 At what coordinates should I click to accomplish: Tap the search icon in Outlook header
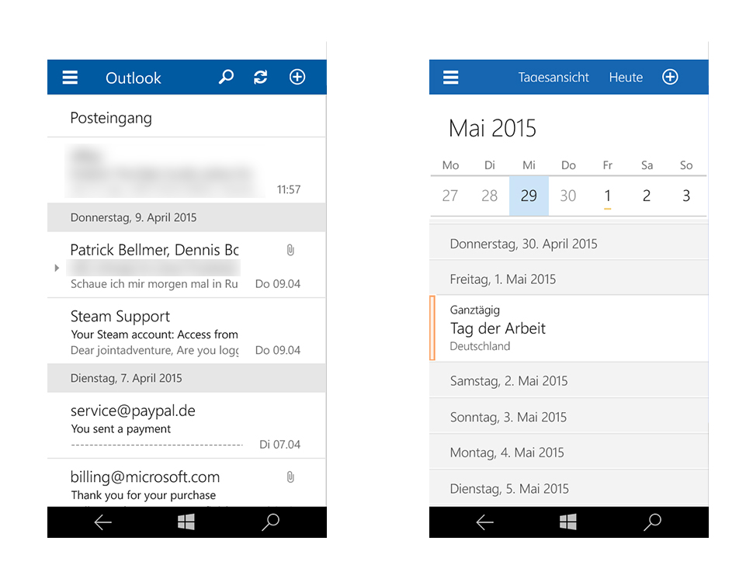coord(226,77)
